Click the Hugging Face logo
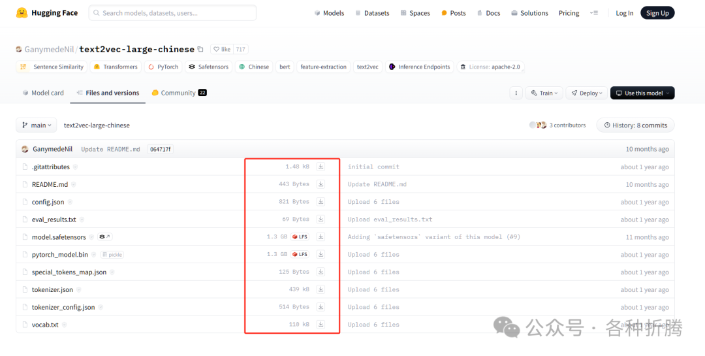Viewport: 705px width, 356px height. 47,13
